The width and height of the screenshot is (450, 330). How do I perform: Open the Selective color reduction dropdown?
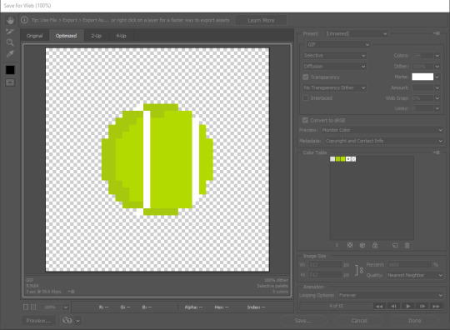(x=334, y=55)
